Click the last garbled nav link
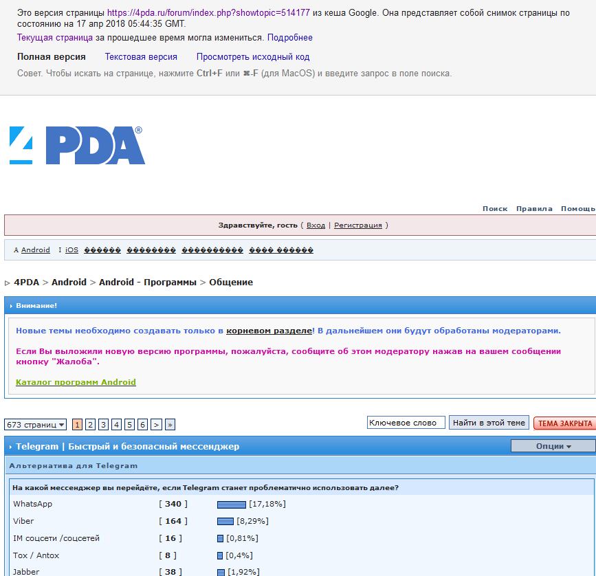This screenshot has height=576, width=596. (281, 250)
